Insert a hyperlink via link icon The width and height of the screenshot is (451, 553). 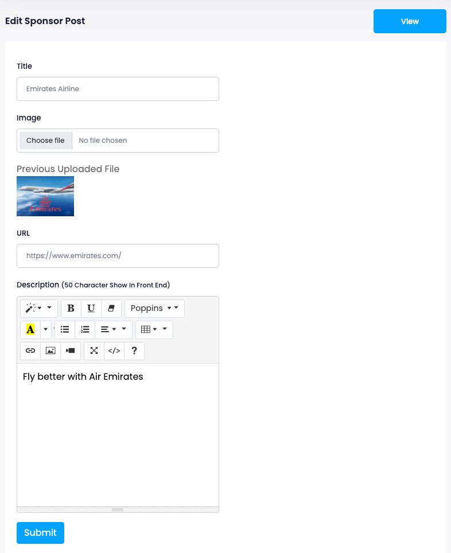[x=30, y=351]
